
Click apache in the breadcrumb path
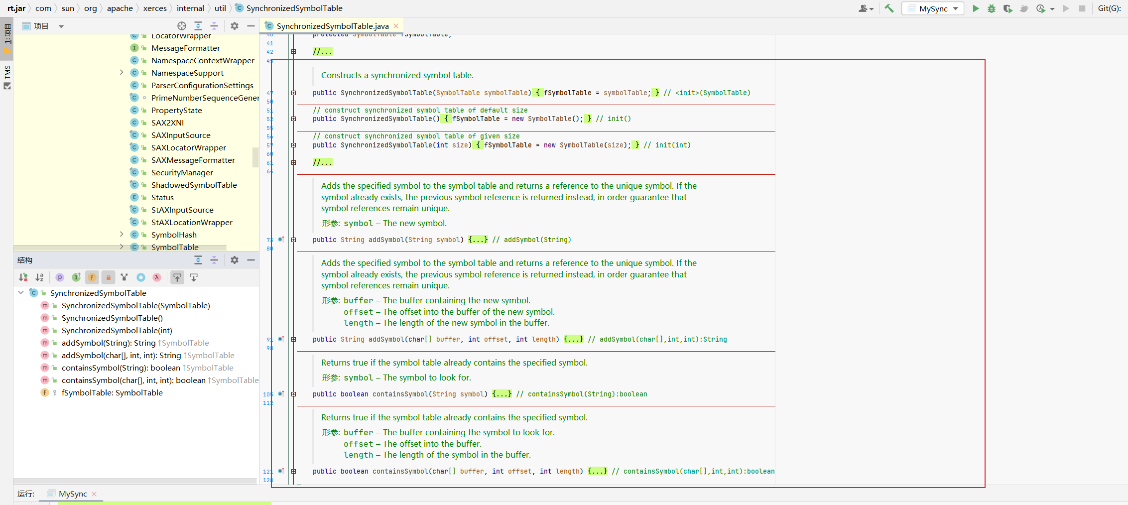(120, 8)
